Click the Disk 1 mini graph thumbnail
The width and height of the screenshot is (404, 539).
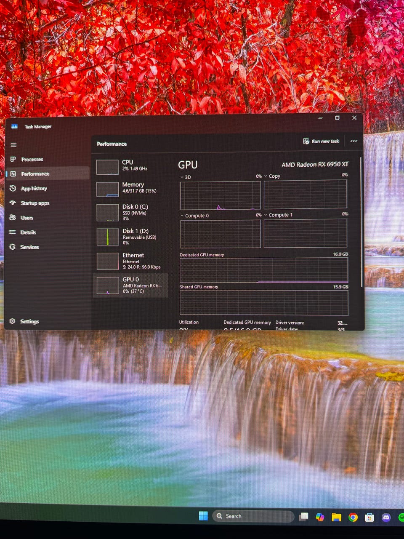click(x=108, y=237)
